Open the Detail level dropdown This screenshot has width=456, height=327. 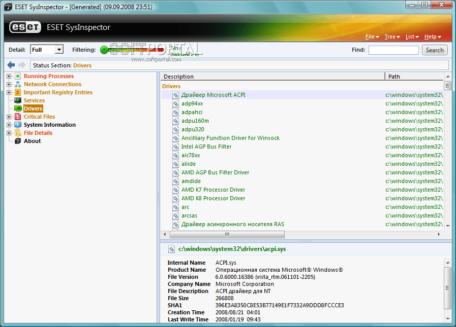click(59, 50)
